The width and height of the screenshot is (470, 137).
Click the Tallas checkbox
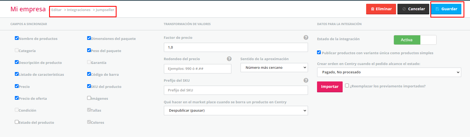[89, 110]
